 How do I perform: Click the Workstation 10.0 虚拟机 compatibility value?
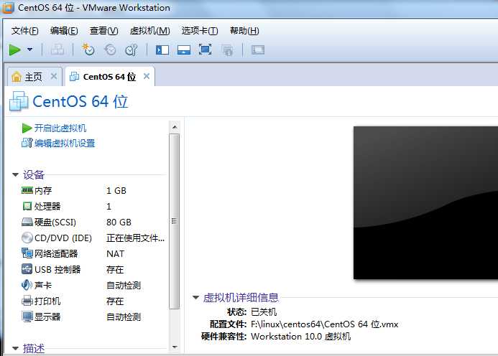coord(301,337)
